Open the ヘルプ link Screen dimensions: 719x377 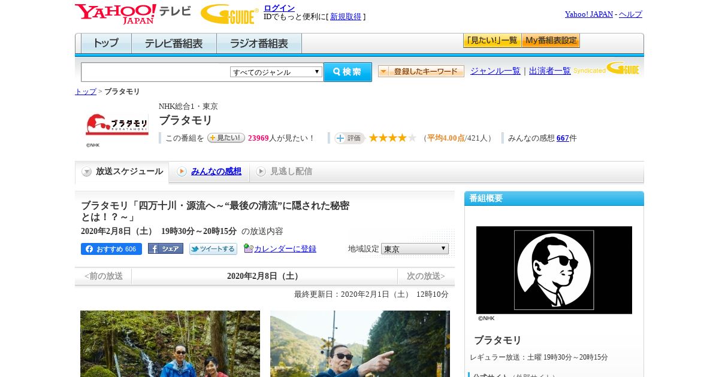(x=630, y=14)
